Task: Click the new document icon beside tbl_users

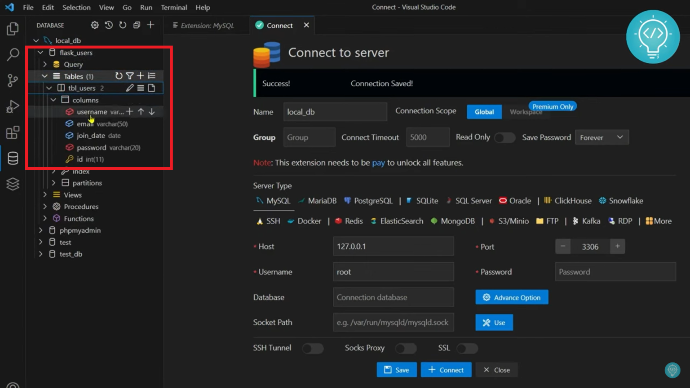Action: [152, 88]
